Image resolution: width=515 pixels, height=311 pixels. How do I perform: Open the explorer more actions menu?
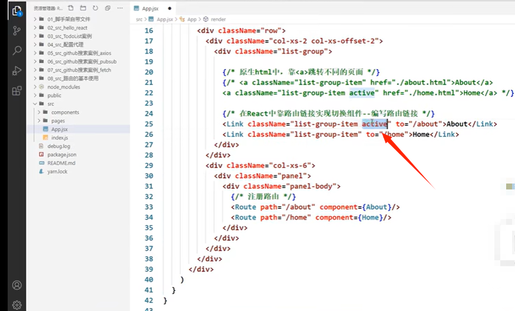120,8
